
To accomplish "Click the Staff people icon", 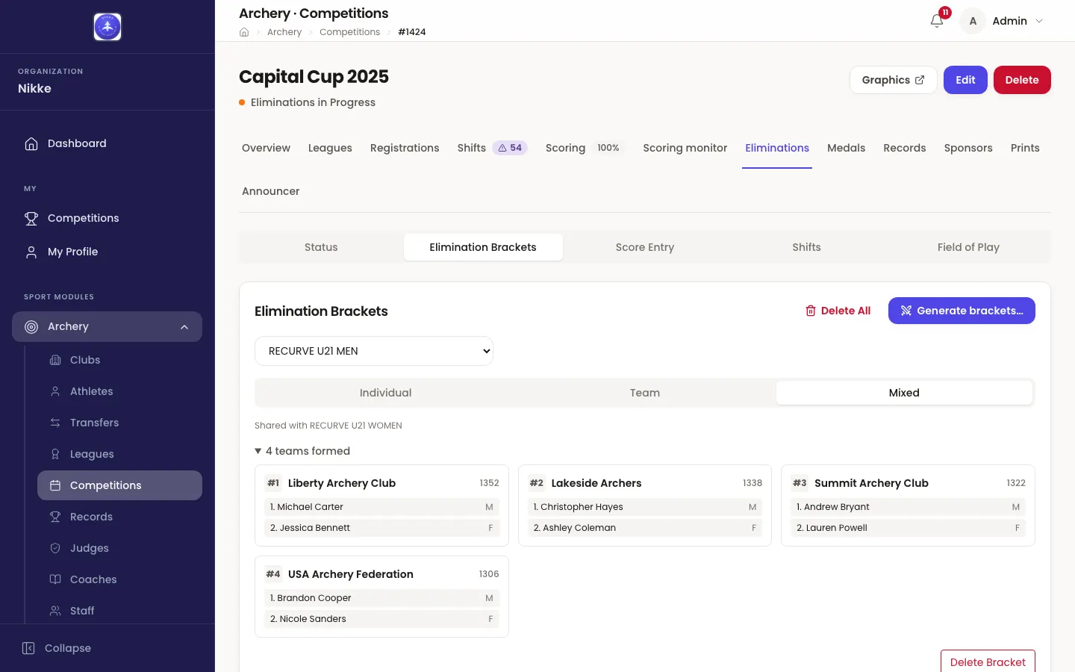I will pyautogui.click(x=55, y=611).
